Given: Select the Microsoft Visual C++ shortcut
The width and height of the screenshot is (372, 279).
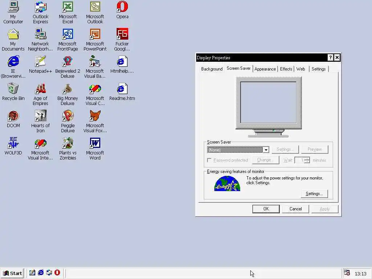Looking at the screenshot, I should (x=95, y=94).
